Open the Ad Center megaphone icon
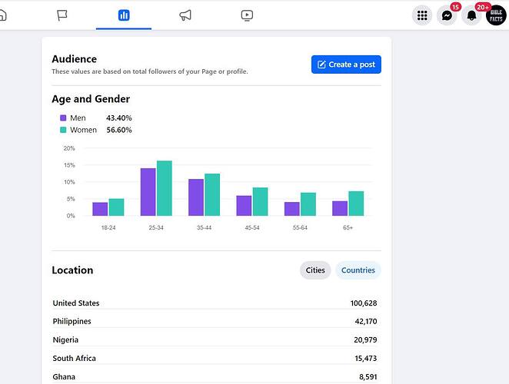The image size is (509, 384). pyautogui.click(x=185, y=15)
